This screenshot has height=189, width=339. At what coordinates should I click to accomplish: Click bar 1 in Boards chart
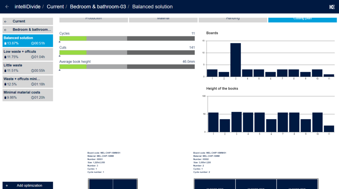pos(212,73)
